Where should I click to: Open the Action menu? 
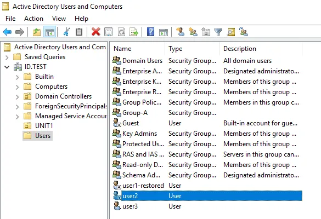(33, 19)
